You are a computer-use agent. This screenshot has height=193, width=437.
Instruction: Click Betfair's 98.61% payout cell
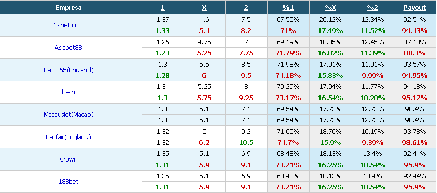[415, 143]
